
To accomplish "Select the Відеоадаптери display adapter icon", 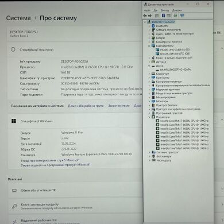I will click(153, 46).
